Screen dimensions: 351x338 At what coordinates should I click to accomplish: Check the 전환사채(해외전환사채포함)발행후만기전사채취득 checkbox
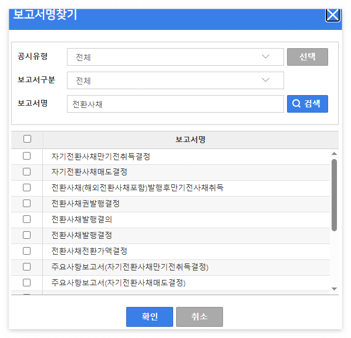tap(26, 188)
